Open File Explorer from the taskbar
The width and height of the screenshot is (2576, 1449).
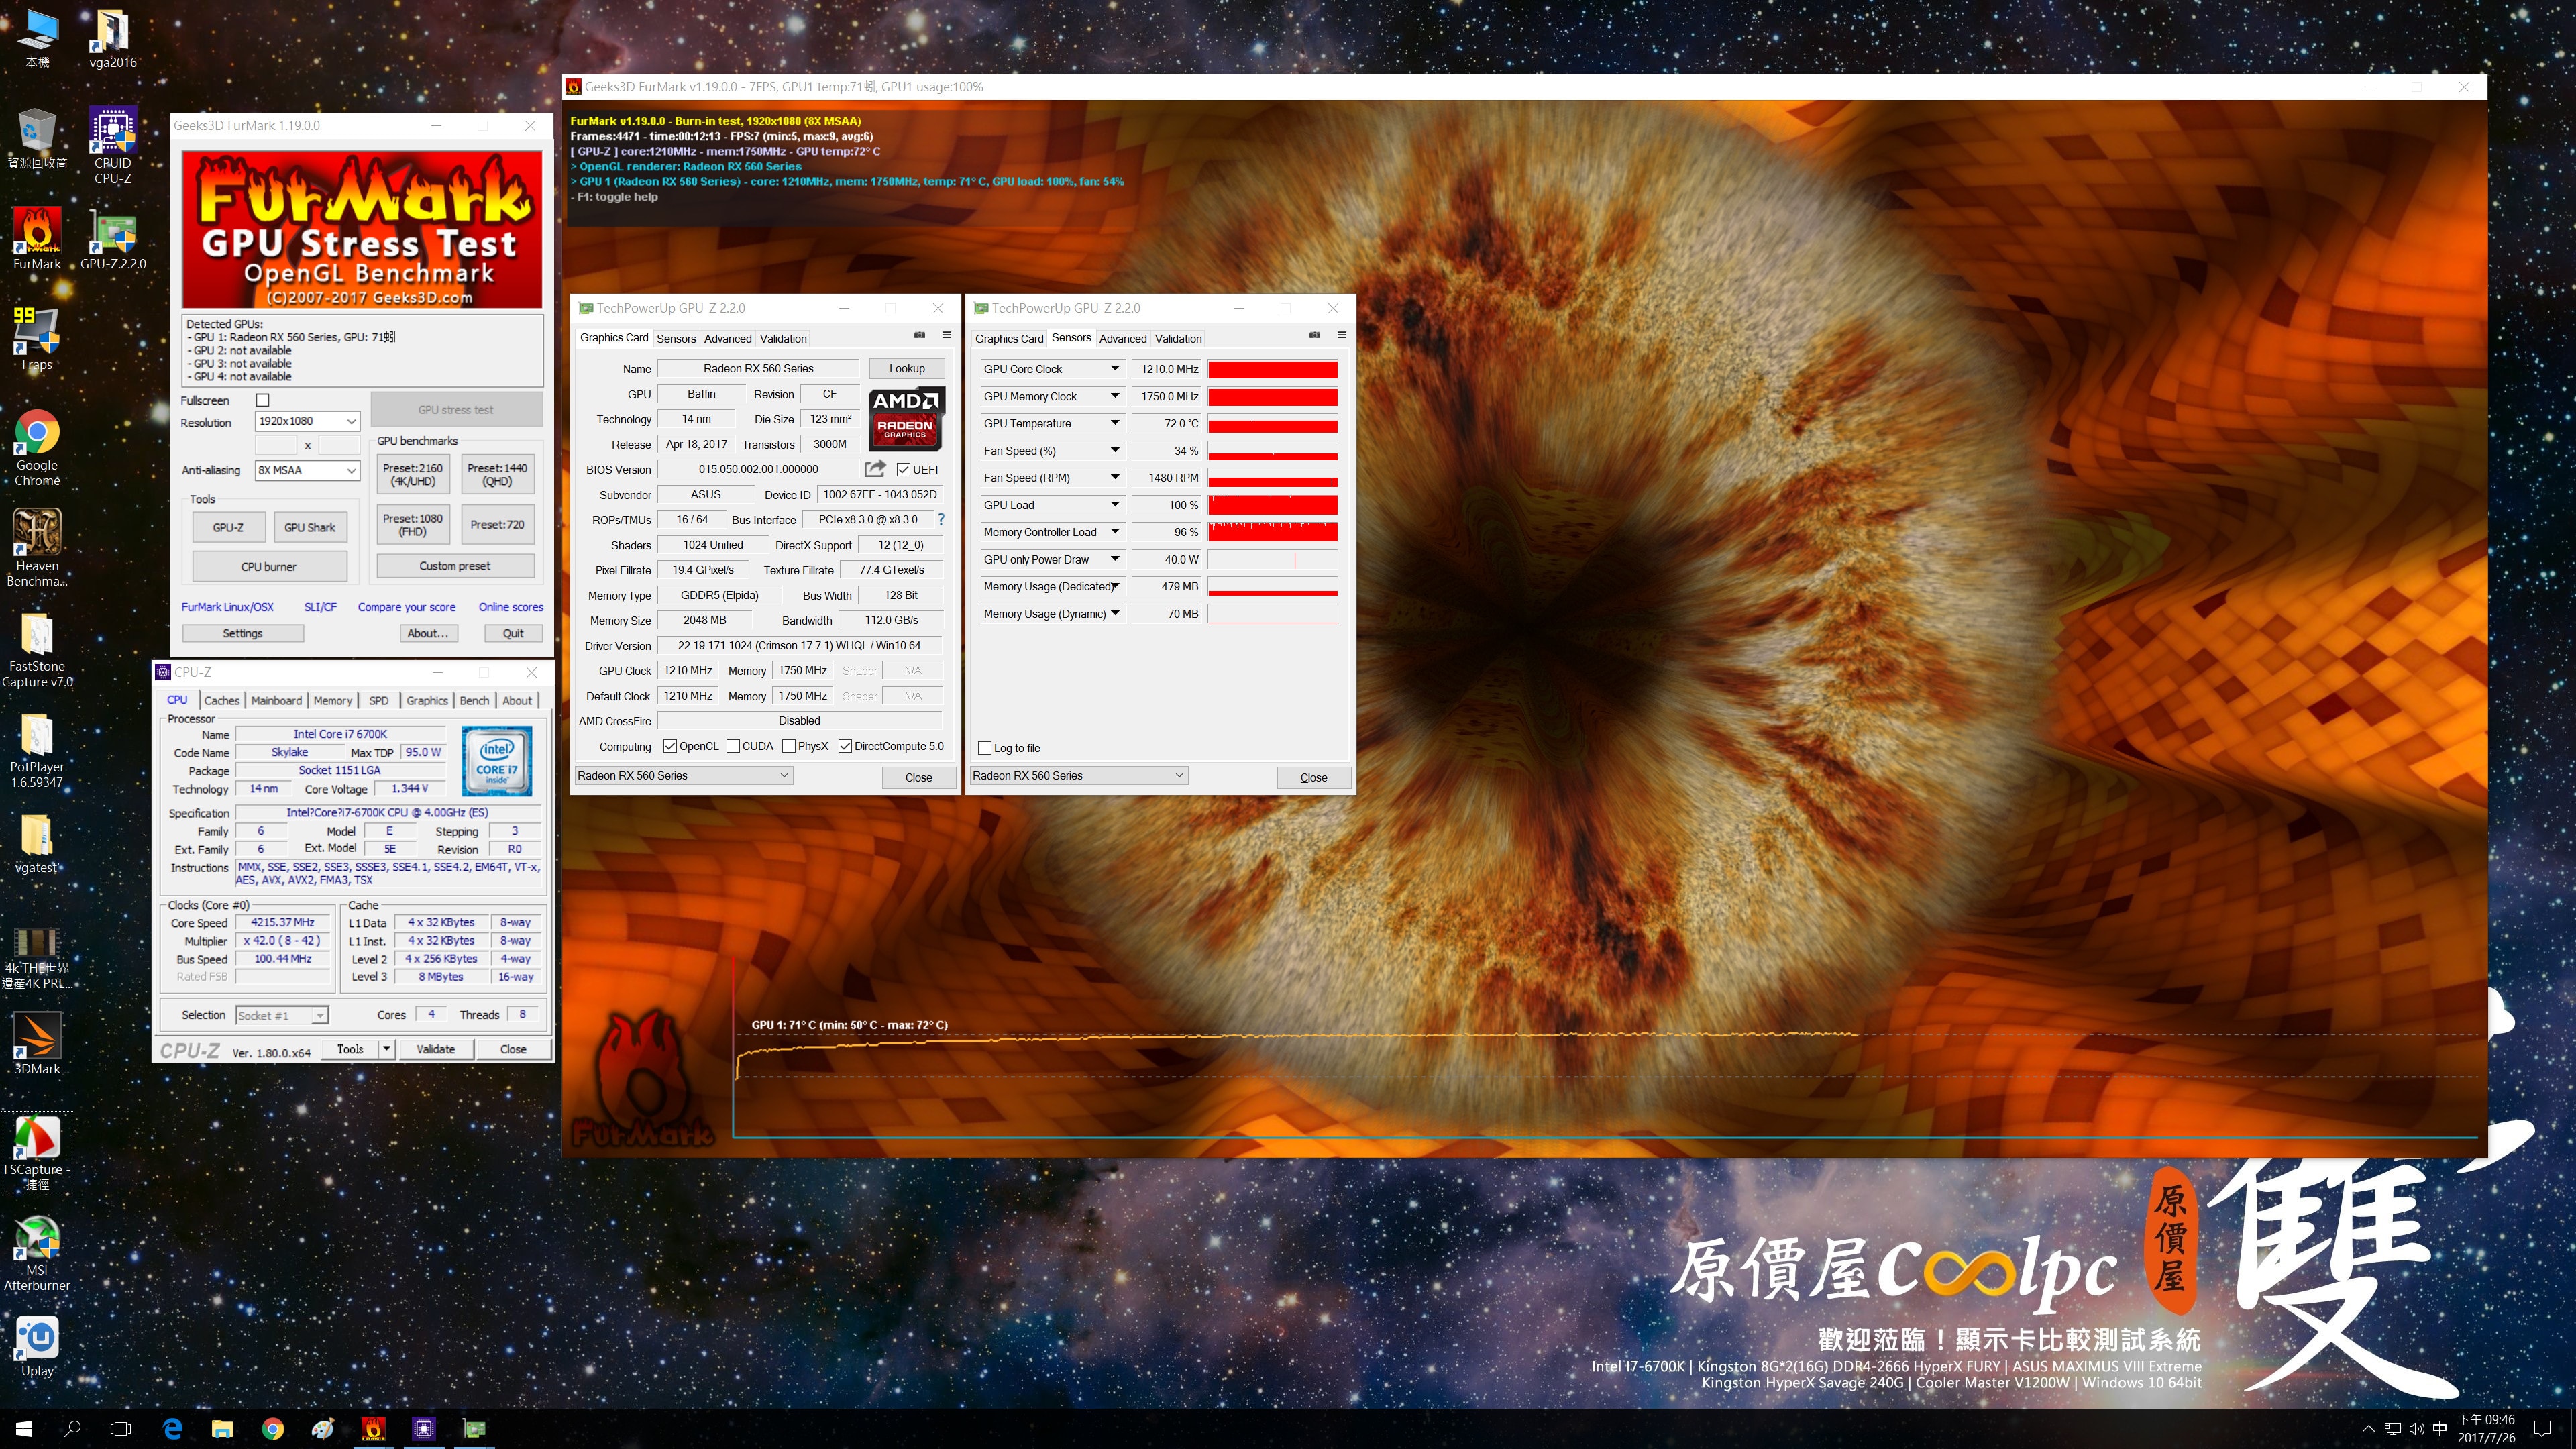pos(222,1428)
